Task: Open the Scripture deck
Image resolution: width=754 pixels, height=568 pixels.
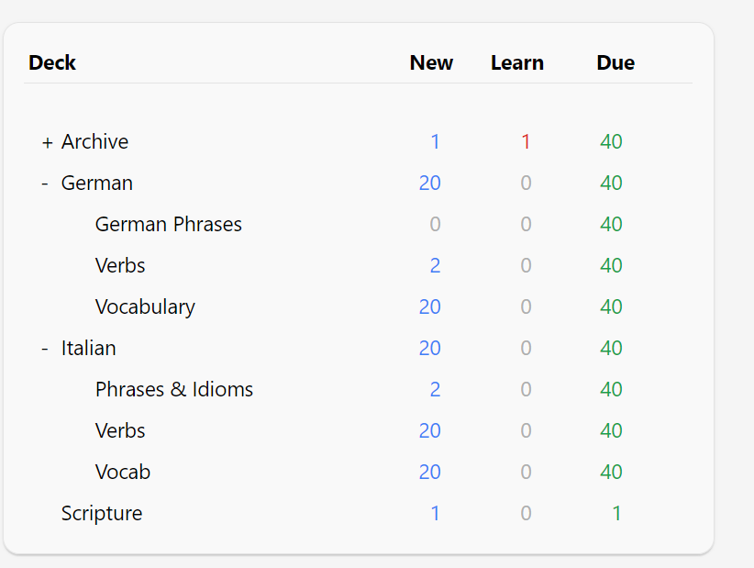Action: pyautogui.click(x=102, y=514)
